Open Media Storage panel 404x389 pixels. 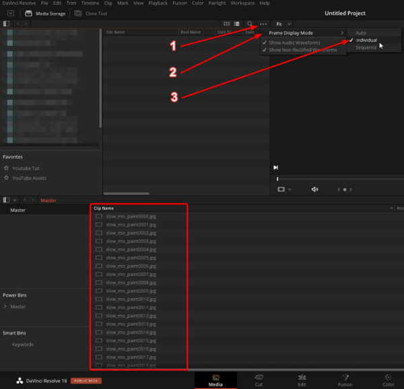point(45,13)
